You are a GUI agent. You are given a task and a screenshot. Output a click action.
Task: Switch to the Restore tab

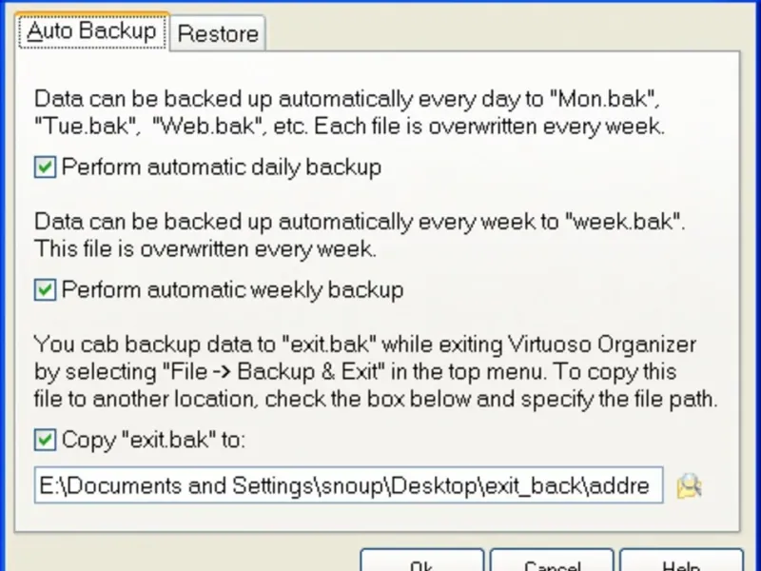[218, 33]
